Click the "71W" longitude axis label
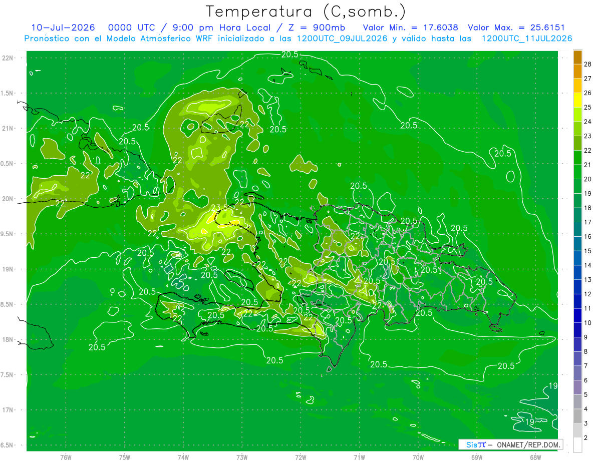The image size is (601, 464). [359, 457]
